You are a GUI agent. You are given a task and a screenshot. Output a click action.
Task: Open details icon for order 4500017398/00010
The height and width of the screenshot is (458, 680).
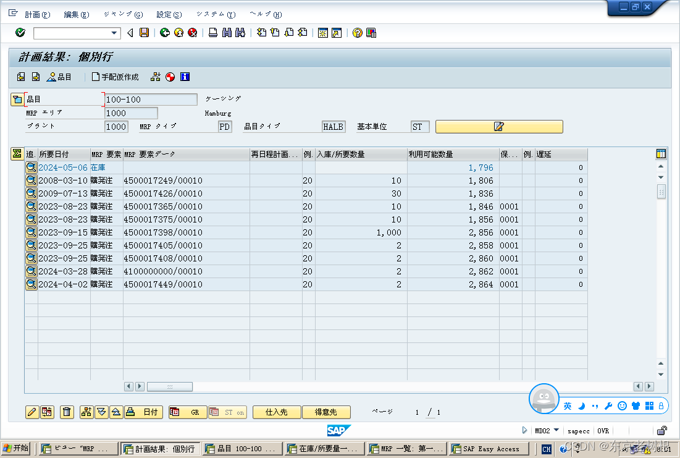(31, 232)
